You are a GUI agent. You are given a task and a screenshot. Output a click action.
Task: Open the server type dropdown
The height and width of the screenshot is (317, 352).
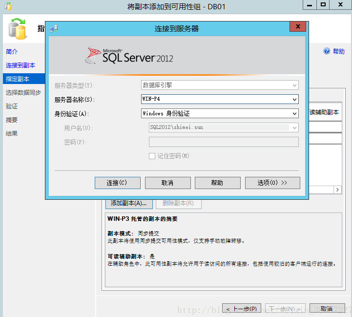[294, 85]
